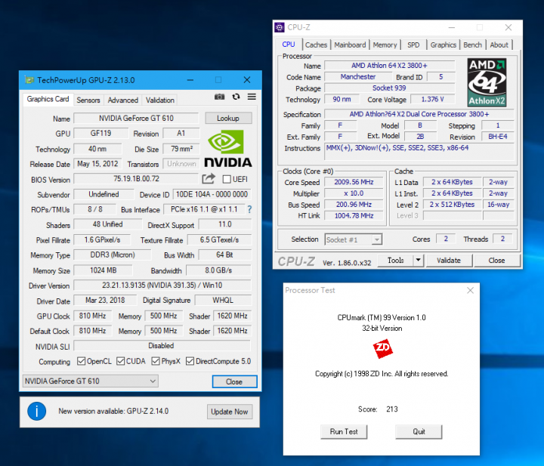The image size is (544, 466).
Task: Switch to the Advanced tab in GPU-Z
Action: (123, 100)
